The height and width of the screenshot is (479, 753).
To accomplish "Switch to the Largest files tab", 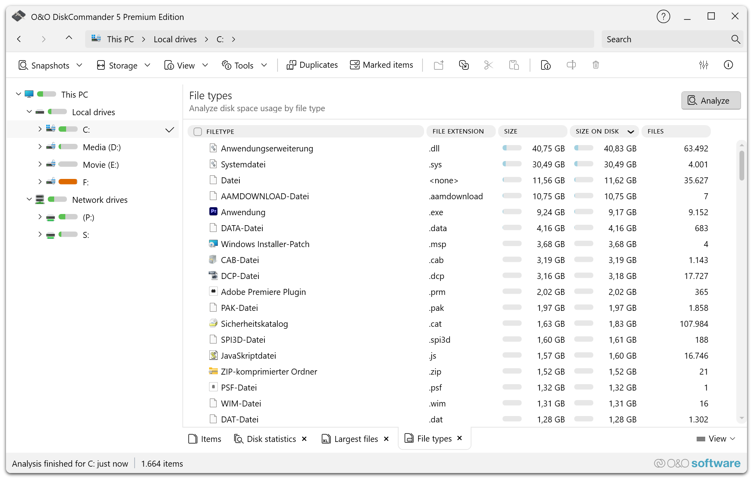I will pos(350,439).
